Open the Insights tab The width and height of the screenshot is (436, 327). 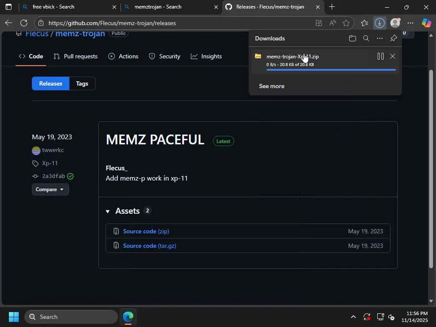point(207,57)
